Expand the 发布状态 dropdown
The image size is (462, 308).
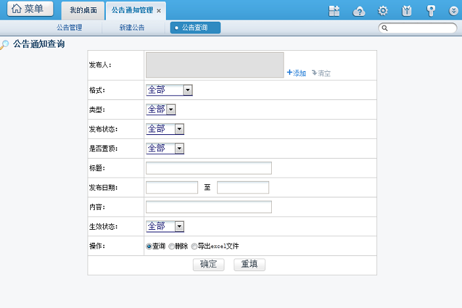[179, 129]
